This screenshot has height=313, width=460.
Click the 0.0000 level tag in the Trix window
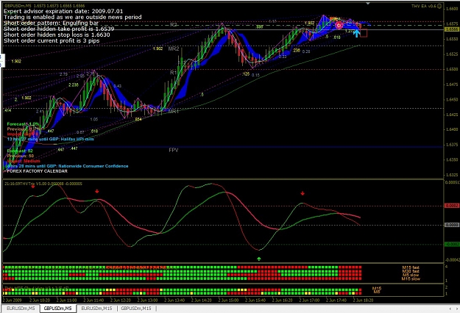[452, 225]
